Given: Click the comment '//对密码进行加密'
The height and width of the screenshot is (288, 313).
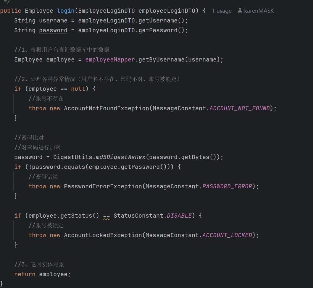Looking at the screenshot, I should point(37,147).
